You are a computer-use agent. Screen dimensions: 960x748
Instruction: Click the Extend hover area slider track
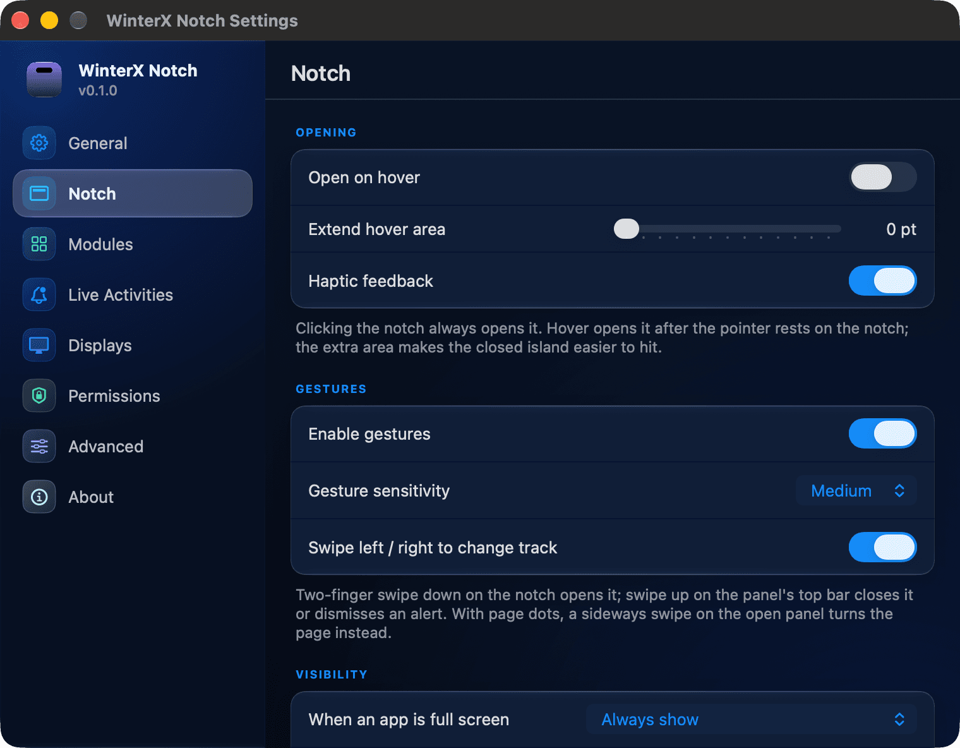(x=728, y=229)
